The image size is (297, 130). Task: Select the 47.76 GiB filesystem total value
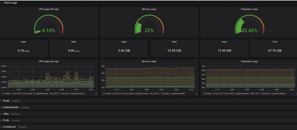coord(274,51)
